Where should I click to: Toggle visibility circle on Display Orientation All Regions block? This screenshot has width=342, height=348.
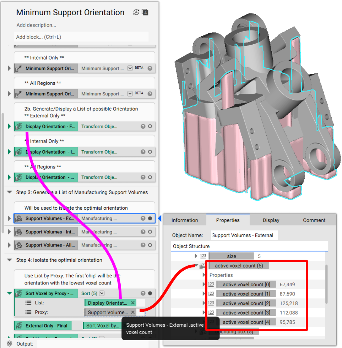[x=150, y=177]
